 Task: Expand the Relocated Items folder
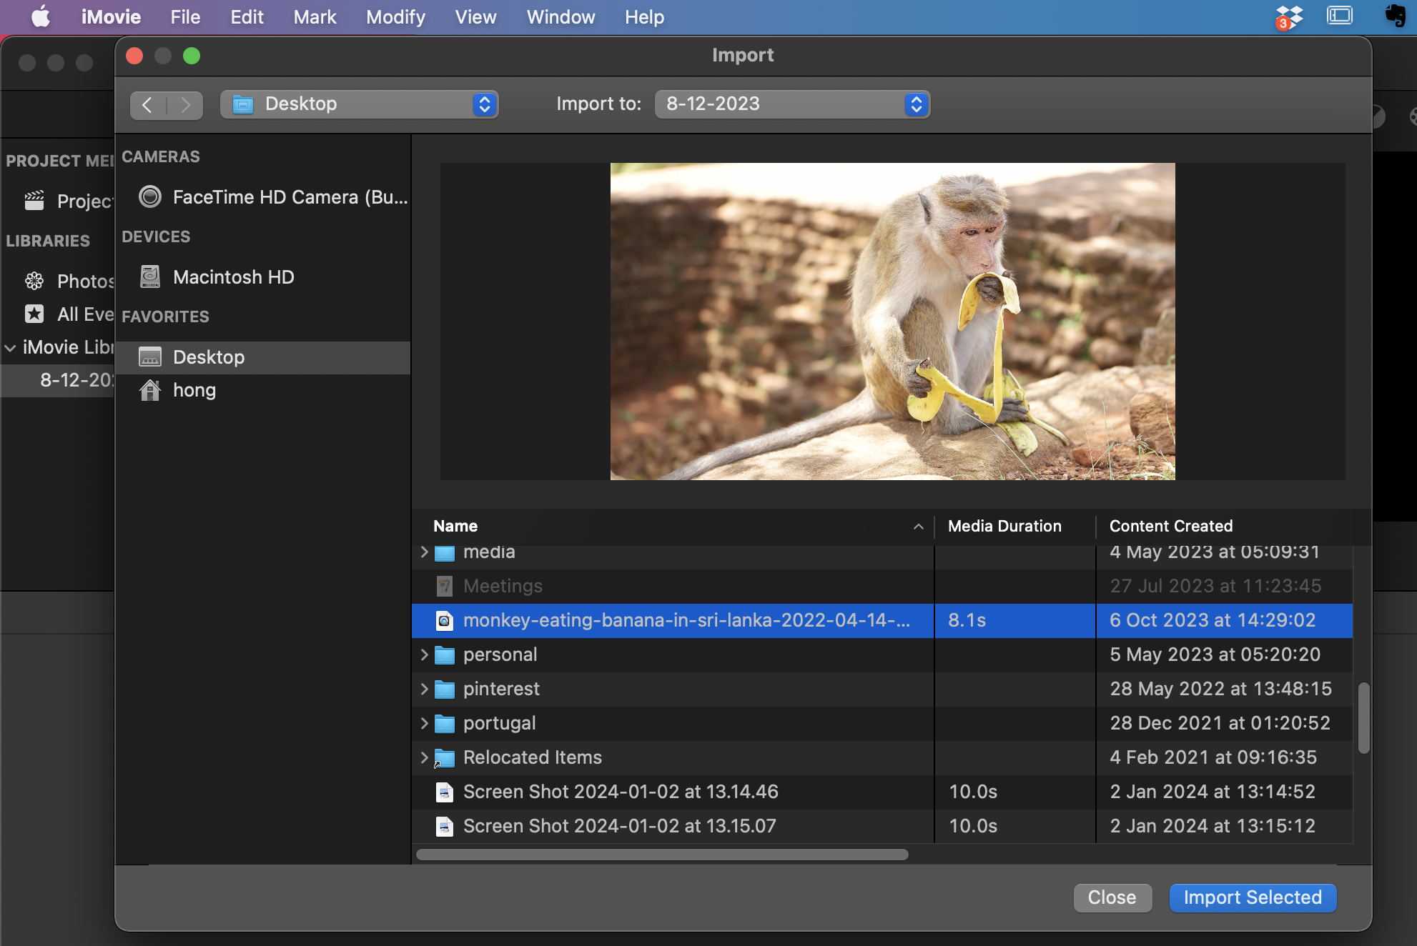coord(423,756)
